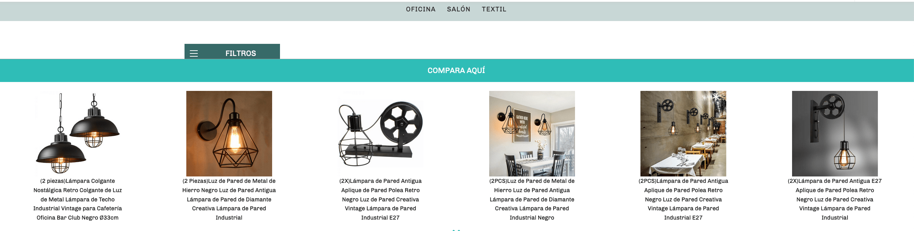Open the pulley wheel lamp on white background
This screenshot has width=914, height=231.
click(380, 133)
